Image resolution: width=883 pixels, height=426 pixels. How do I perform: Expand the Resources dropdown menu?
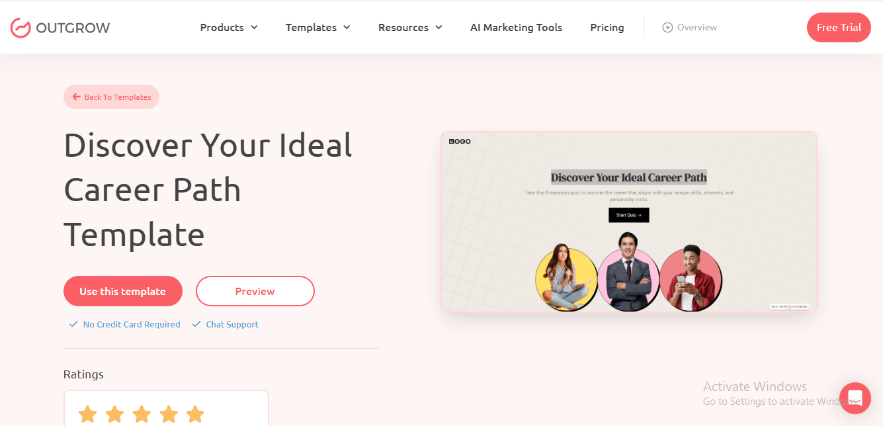coord(410,28)
